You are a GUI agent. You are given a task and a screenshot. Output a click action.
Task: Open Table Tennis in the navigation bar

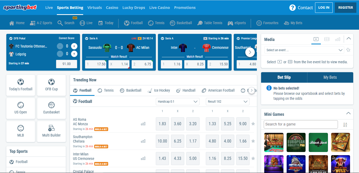click(x=210, y=23)
